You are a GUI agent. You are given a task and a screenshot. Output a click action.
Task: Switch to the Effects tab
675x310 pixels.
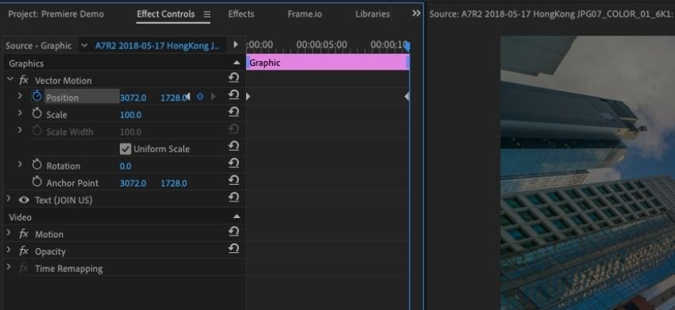241,13
